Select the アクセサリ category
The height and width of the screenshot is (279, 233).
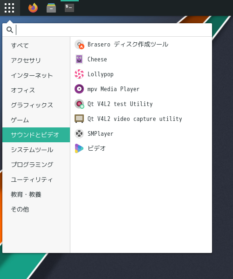(36, 60)
